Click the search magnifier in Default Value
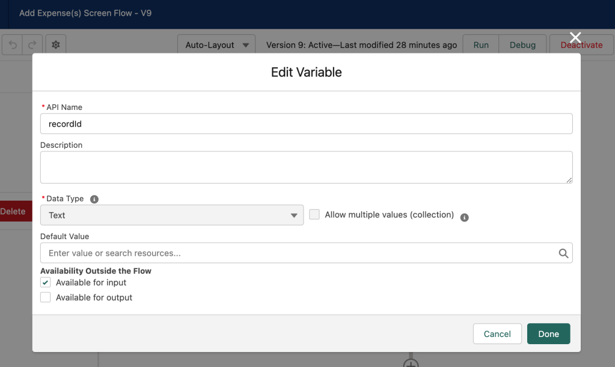 click(563, 253)
